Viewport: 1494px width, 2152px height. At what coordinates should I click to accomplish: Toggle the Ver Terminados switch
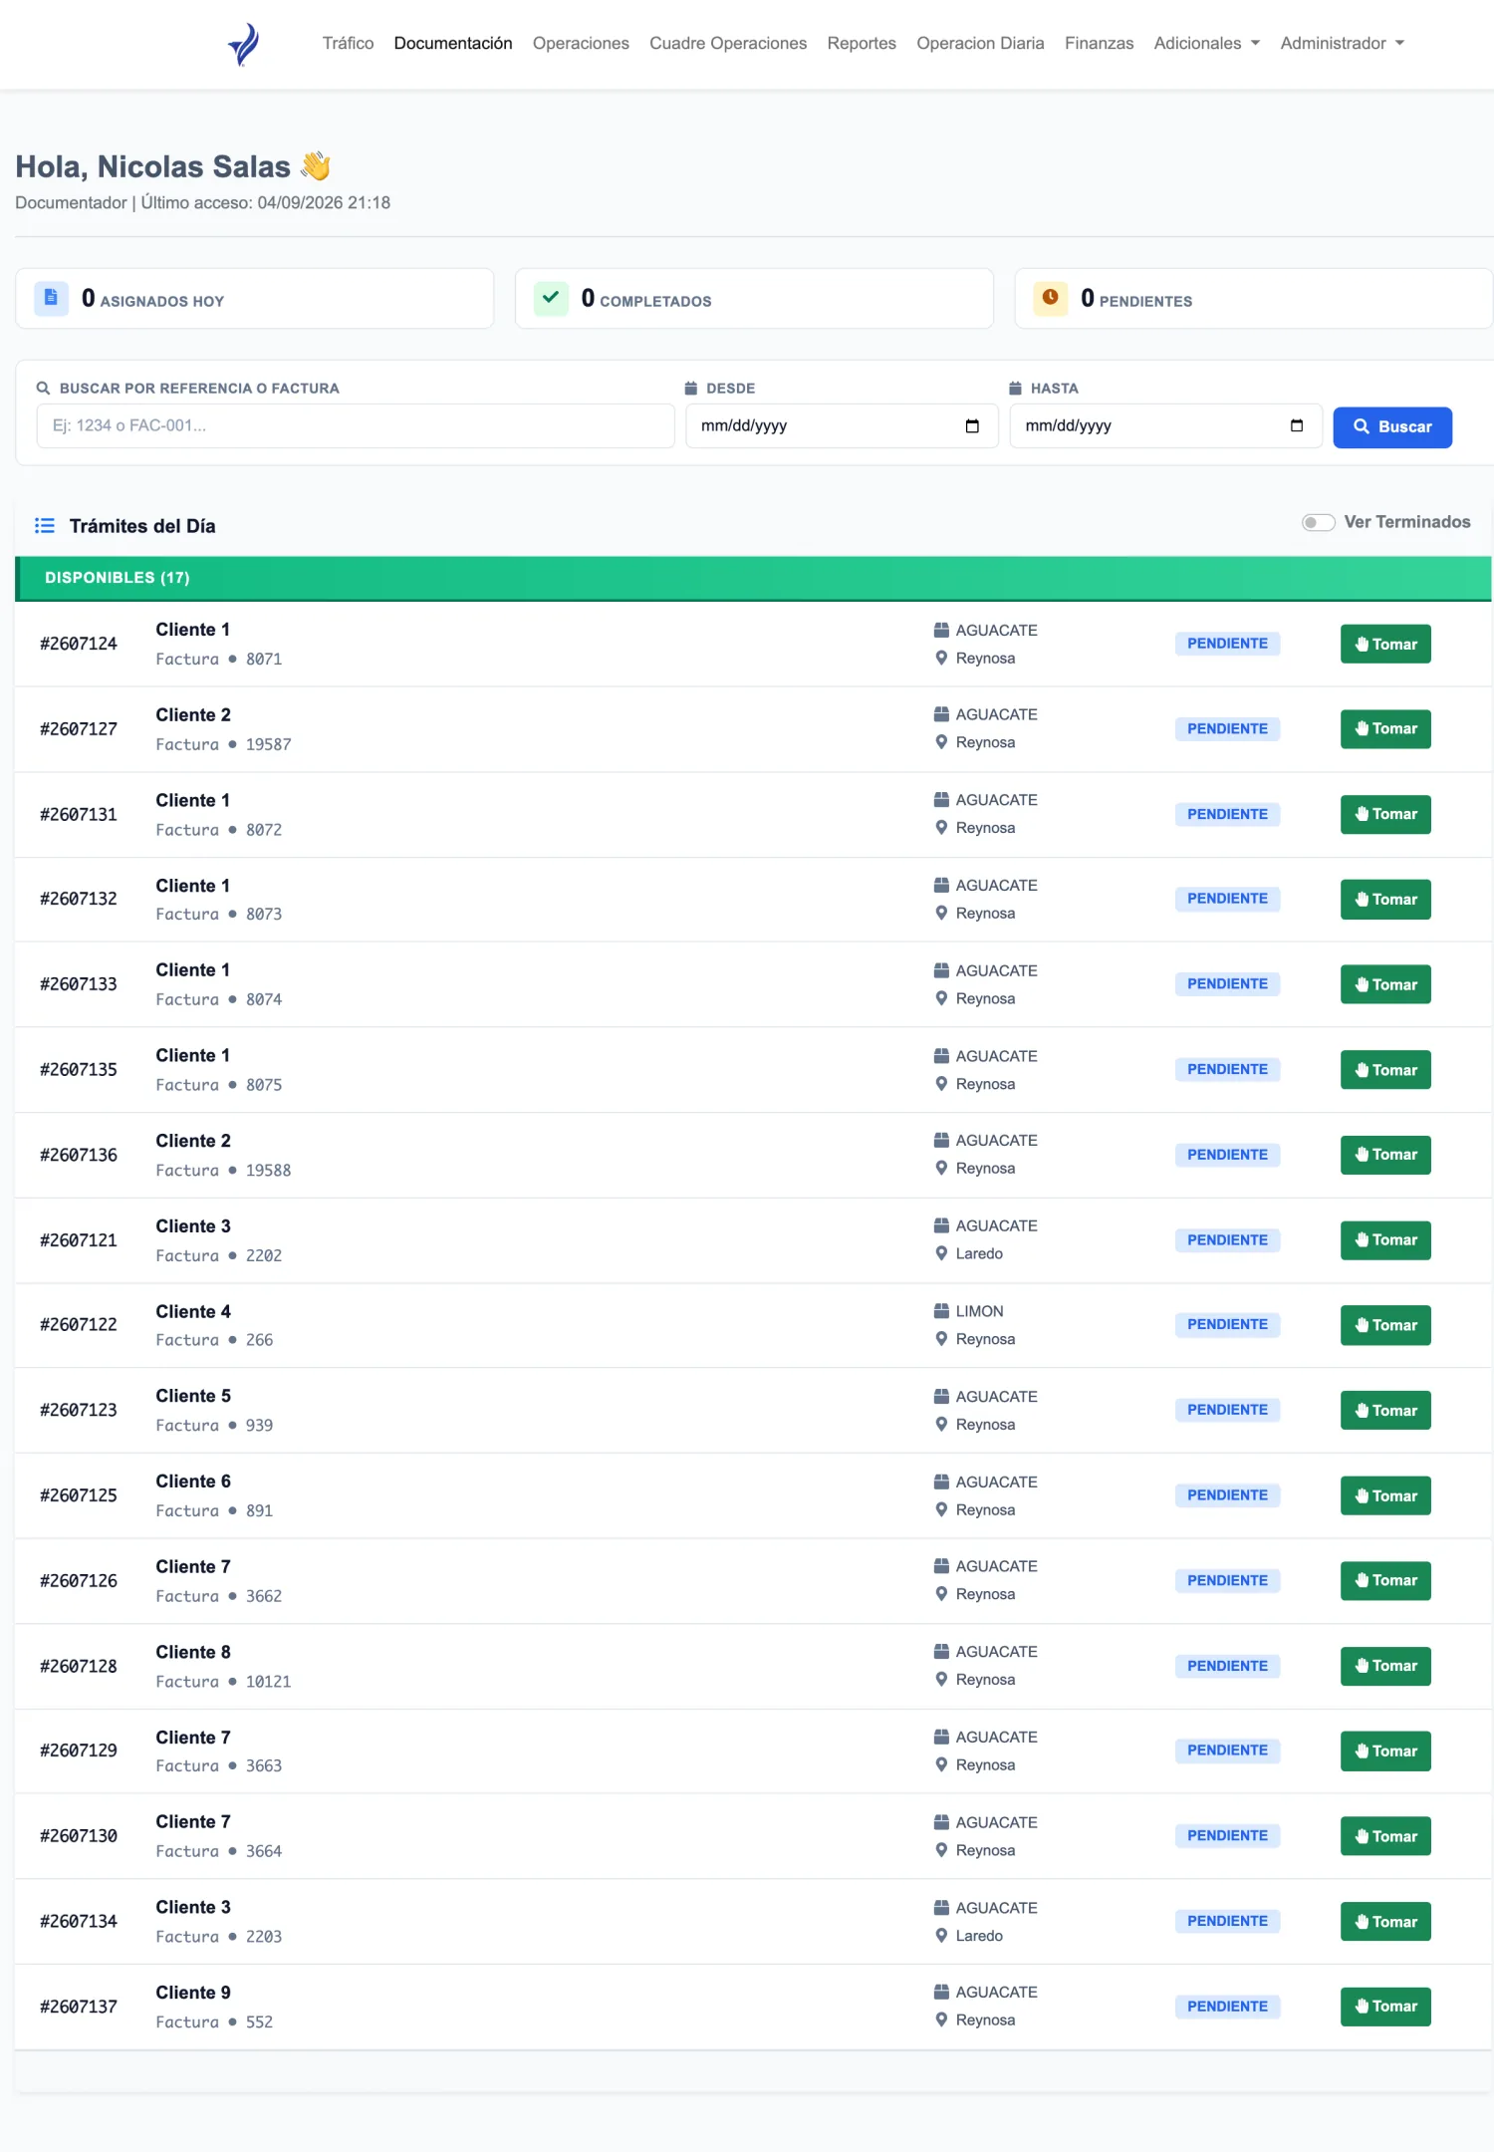(x=1318, y=522)
